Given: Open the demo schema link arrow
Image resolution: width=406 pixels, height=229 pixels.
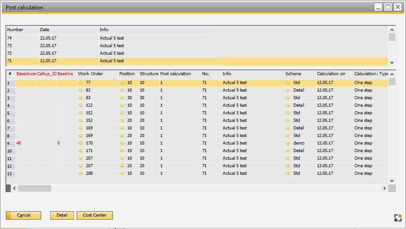Looking at the screenshot, I should 288,143.
